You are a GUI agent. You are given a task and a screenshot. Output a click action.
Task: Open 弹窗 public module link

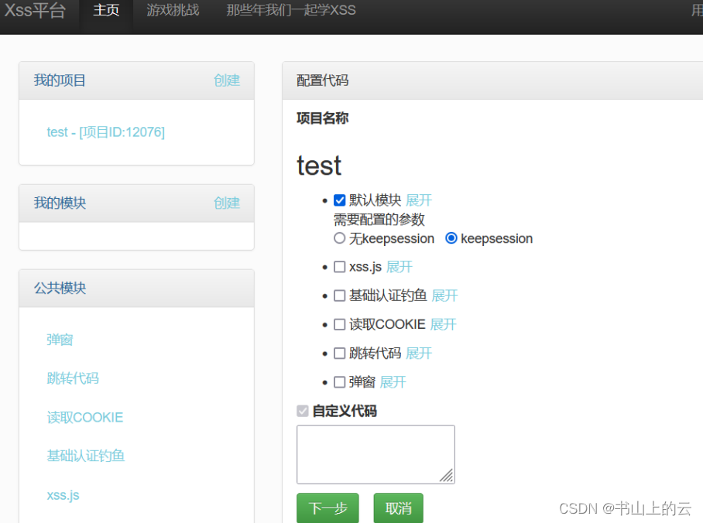60,340
